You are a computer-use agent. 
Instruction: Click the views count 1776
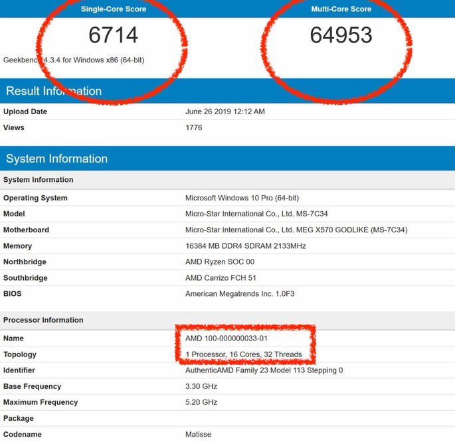[x=193, y=127]
